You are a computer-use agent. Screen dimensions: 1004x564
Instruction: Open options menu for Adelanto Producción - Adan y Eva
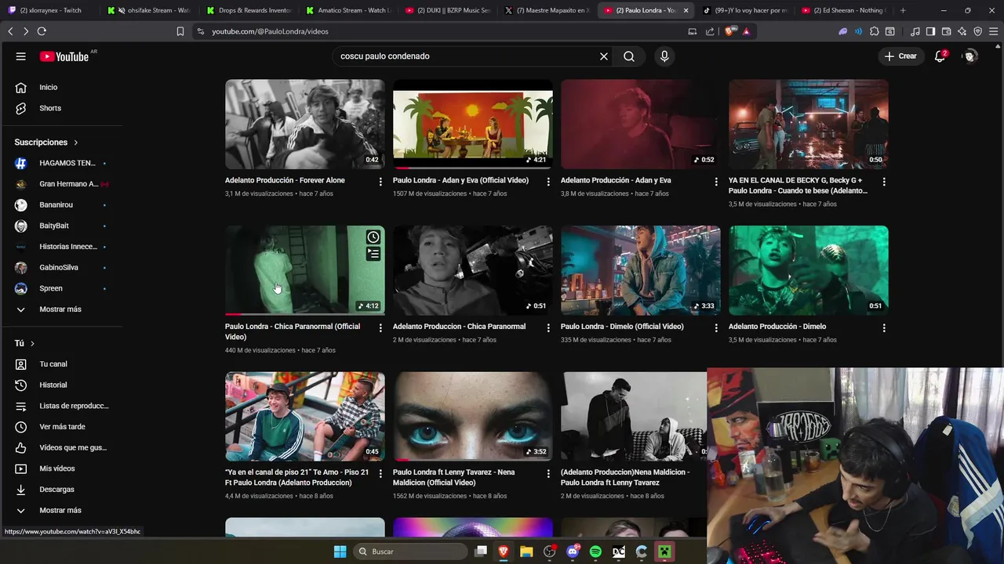716,181
